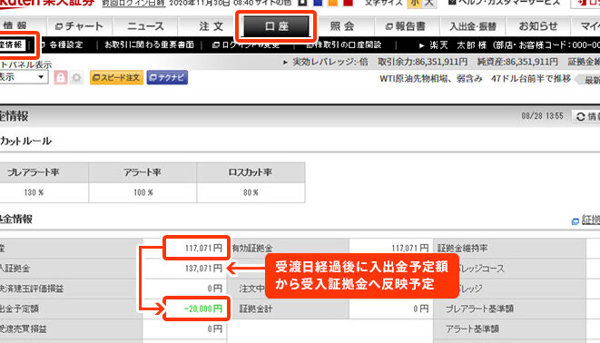Click the 取引余力:86,351,911円 status text

(x=422, y=62)
